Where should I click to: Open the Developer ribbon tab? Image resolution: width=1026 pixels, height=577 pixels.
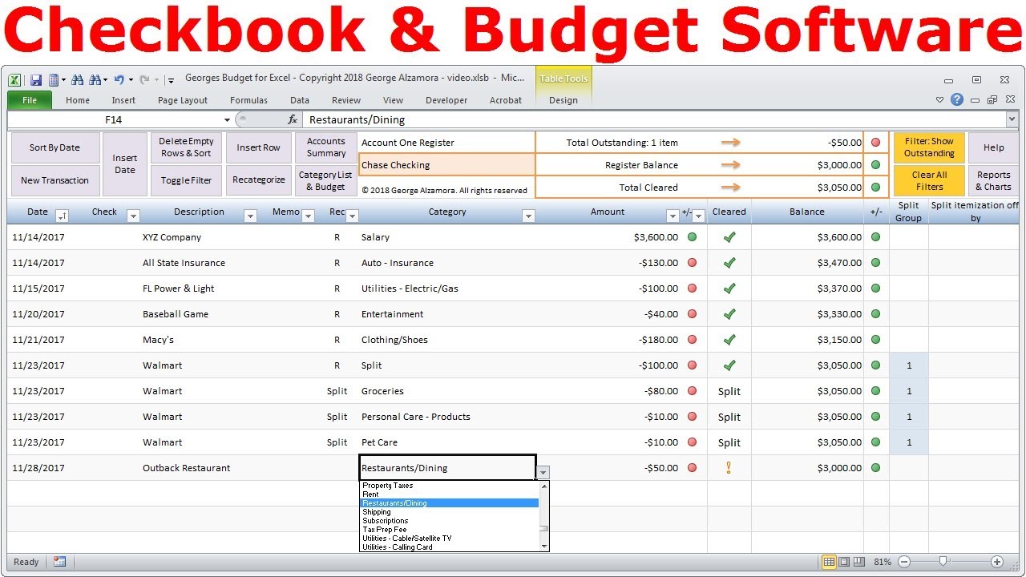446,100
